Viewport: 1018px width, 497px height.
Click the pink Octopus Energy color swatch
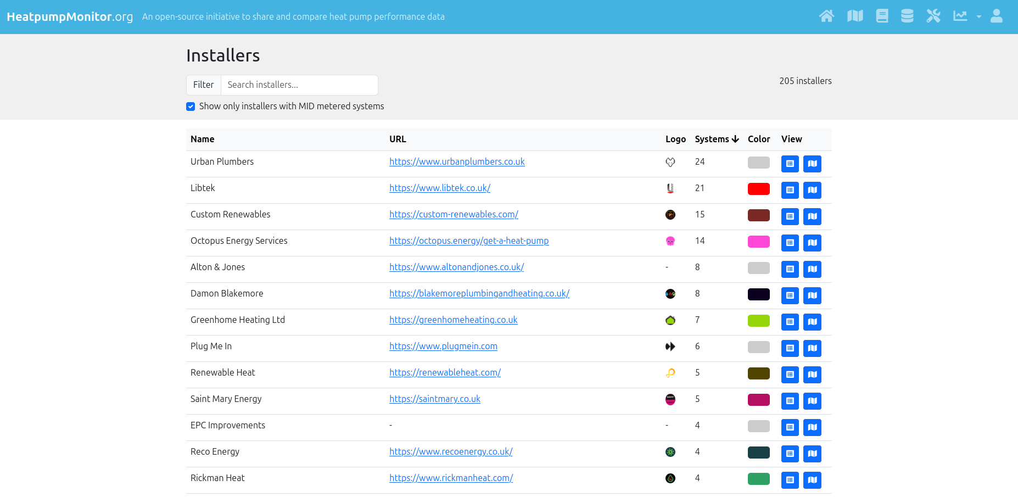pos(759,242)
